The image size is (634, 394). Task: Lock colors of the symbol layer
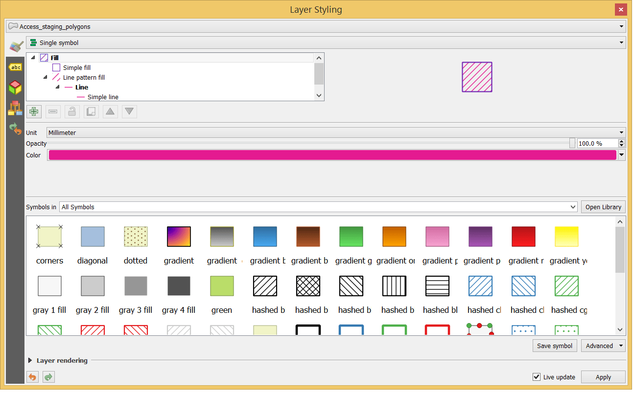72,111
